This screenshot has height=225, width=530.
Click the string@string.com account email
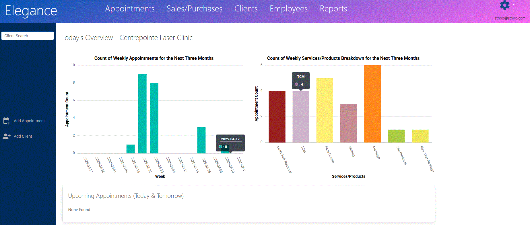tap(510, 18)
